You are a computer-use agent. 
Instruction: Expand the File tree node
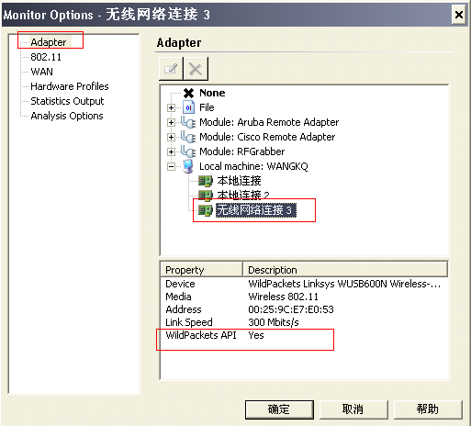pos(171,107)
